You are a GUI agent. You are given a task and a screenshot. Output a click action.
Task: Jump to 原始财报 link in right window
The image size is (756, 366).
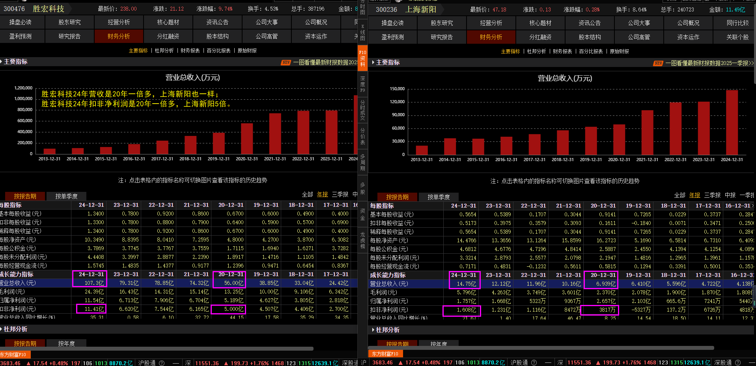(619, 52)
